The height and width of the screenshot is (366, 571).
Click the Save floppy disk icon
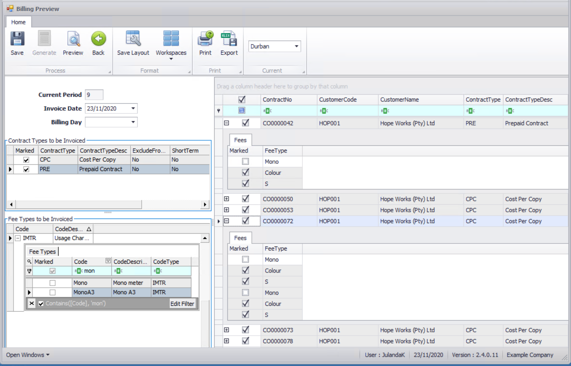[x=17, y=39]
